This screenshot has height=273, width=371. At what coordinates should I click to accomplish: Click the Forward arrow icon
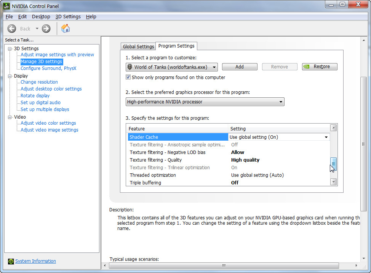pos(46,29)
